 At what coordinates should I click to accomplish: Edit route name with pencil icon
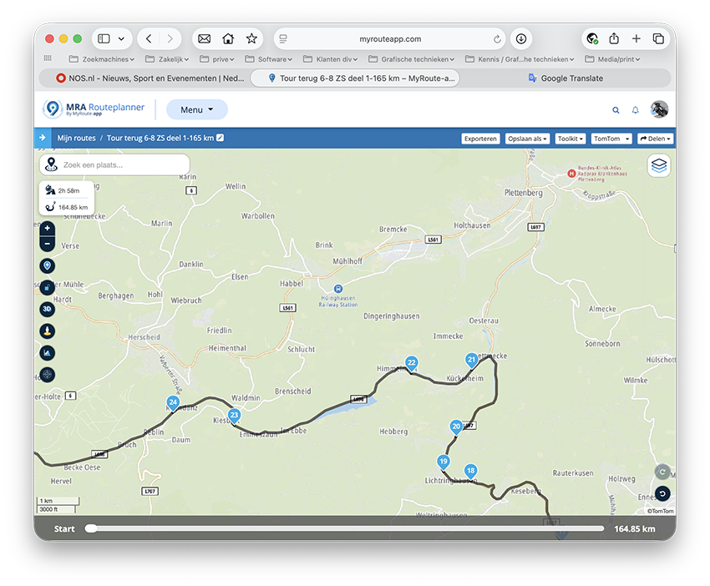pyautogui.click(x=220, y=138)
